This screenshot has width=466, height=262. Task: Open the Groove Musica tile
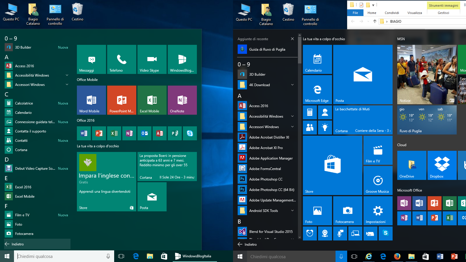point(378,180)
